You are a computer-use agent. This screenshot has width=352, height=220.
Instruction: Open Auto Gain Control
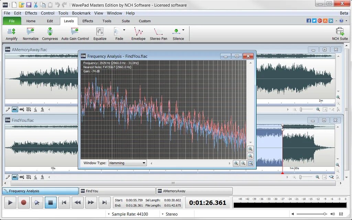tap(75, 34)
